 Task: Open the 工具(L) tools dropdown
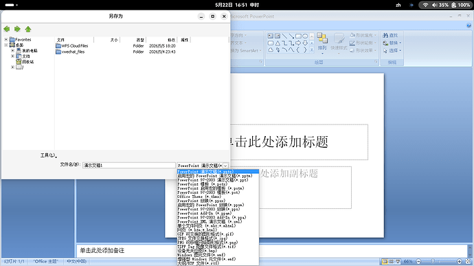(49, 155)
